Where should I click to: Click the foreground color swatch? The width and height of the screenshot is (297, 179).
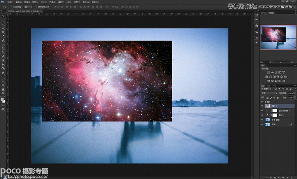pyautogui.click(x=2, y=100)
